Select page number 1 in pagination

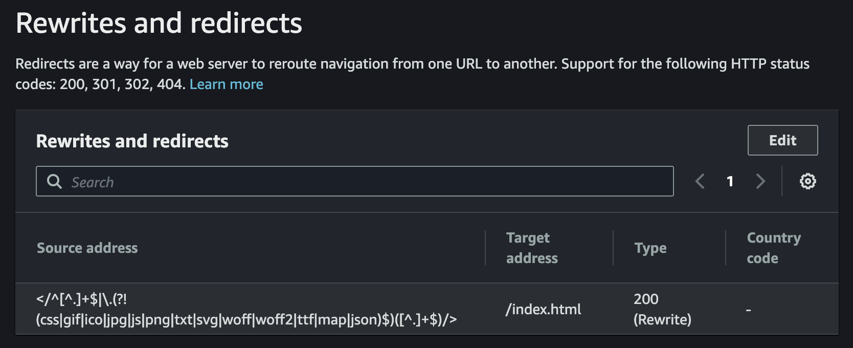coord(730,181)
